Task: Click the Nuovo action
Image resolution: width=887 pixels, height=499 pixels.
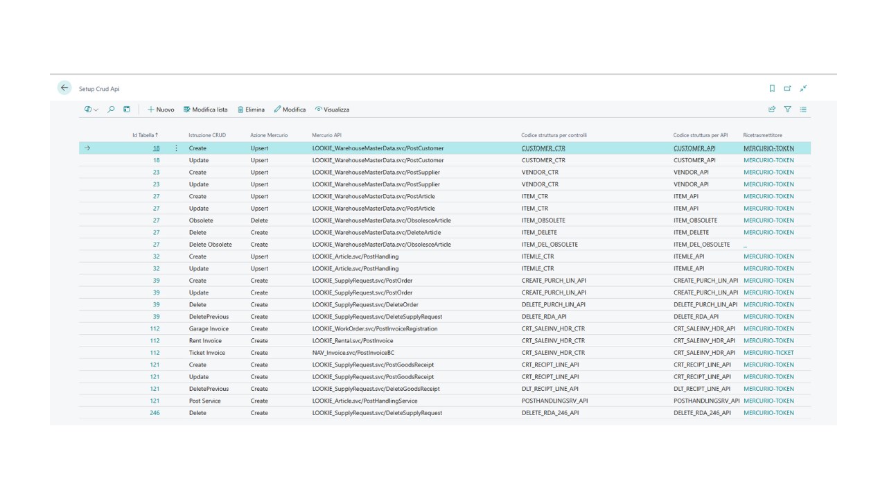Action: coord(161,110)
